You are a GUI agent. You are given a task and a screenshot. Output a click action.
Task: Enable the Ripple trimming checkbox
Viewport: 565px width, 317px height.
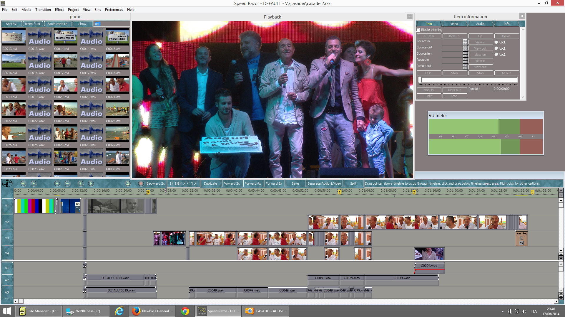point(418,30)
